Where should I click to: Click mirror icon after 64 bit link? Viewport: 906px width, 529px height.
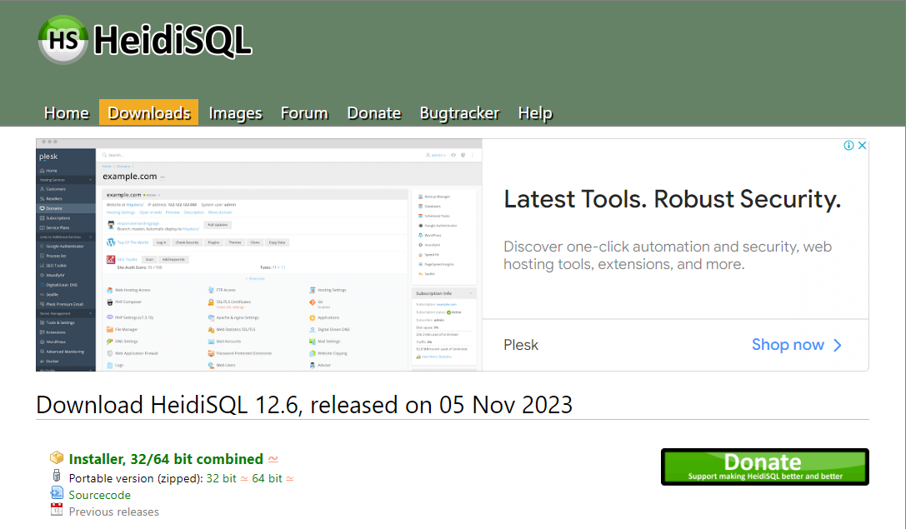point(290,479)
